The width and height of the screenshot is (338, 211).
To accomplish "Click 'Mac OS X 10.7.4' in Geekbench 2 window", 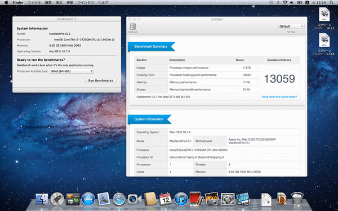I will pyautogui.click(x=60, y=51).
